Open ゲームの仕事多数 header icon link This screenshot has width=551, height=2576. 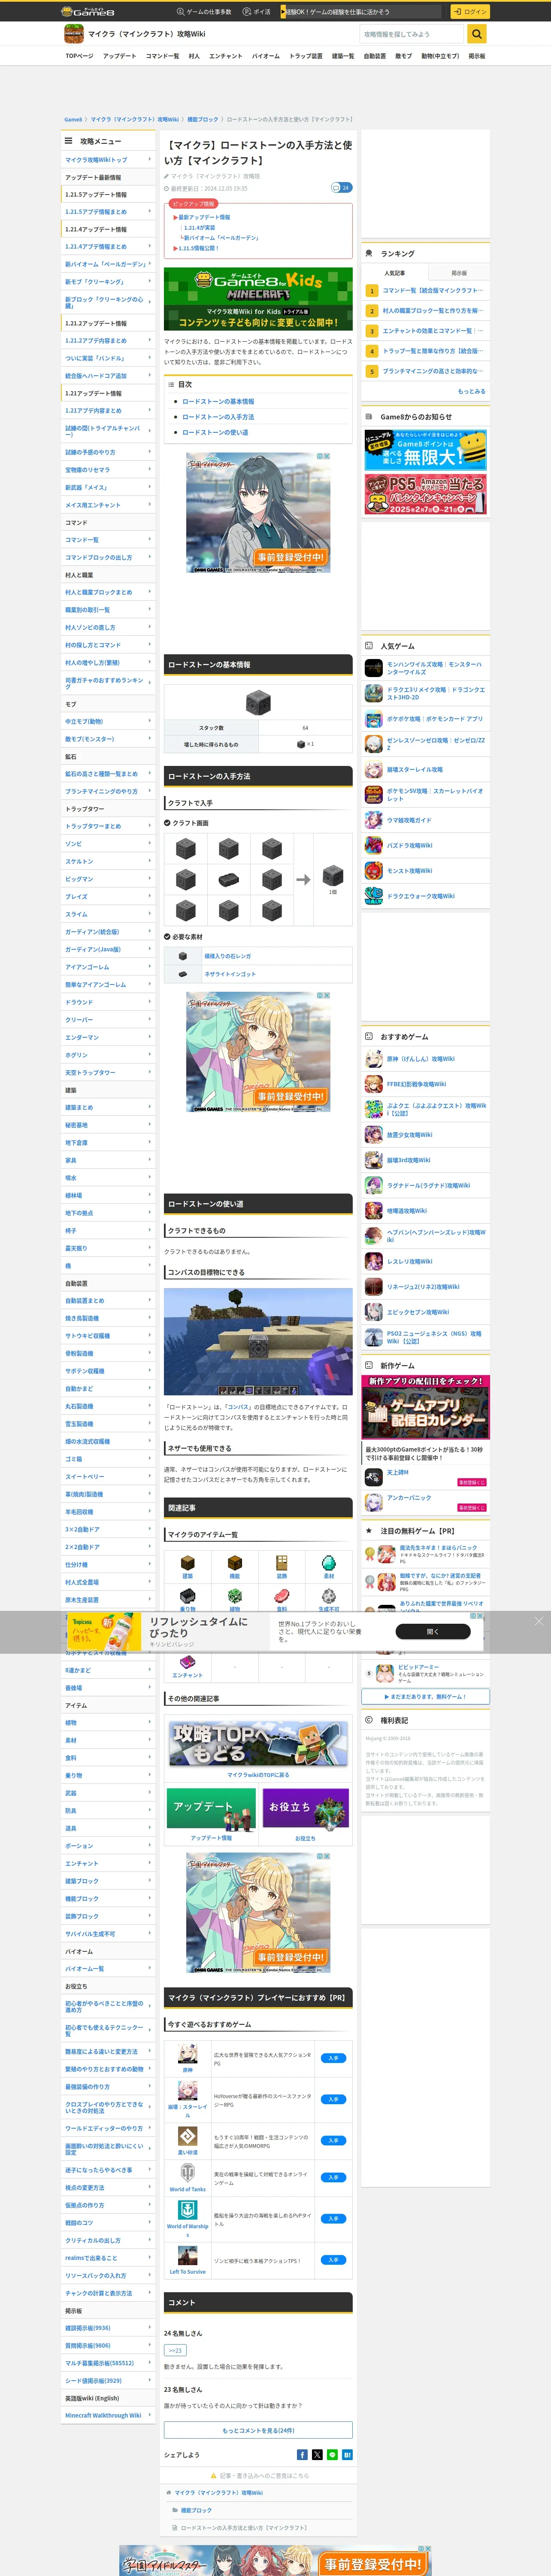(x=204, y=12)
